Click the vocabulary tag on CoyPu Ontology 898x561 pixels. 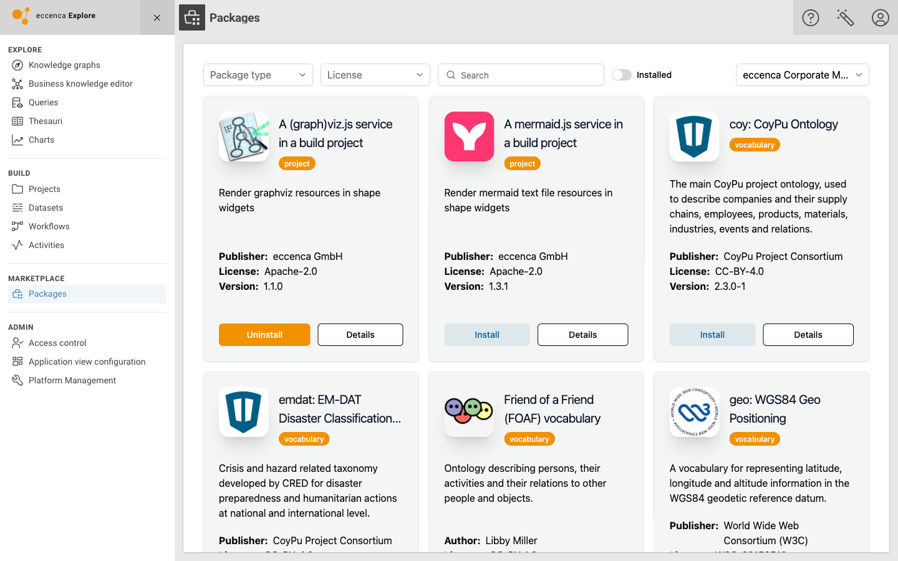(x=755, y=145)
